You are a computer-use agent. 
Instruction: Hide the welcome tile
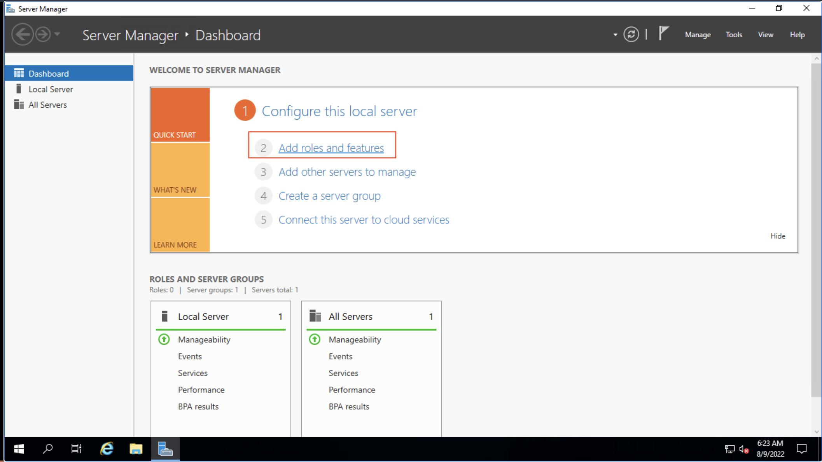point(778,236)
